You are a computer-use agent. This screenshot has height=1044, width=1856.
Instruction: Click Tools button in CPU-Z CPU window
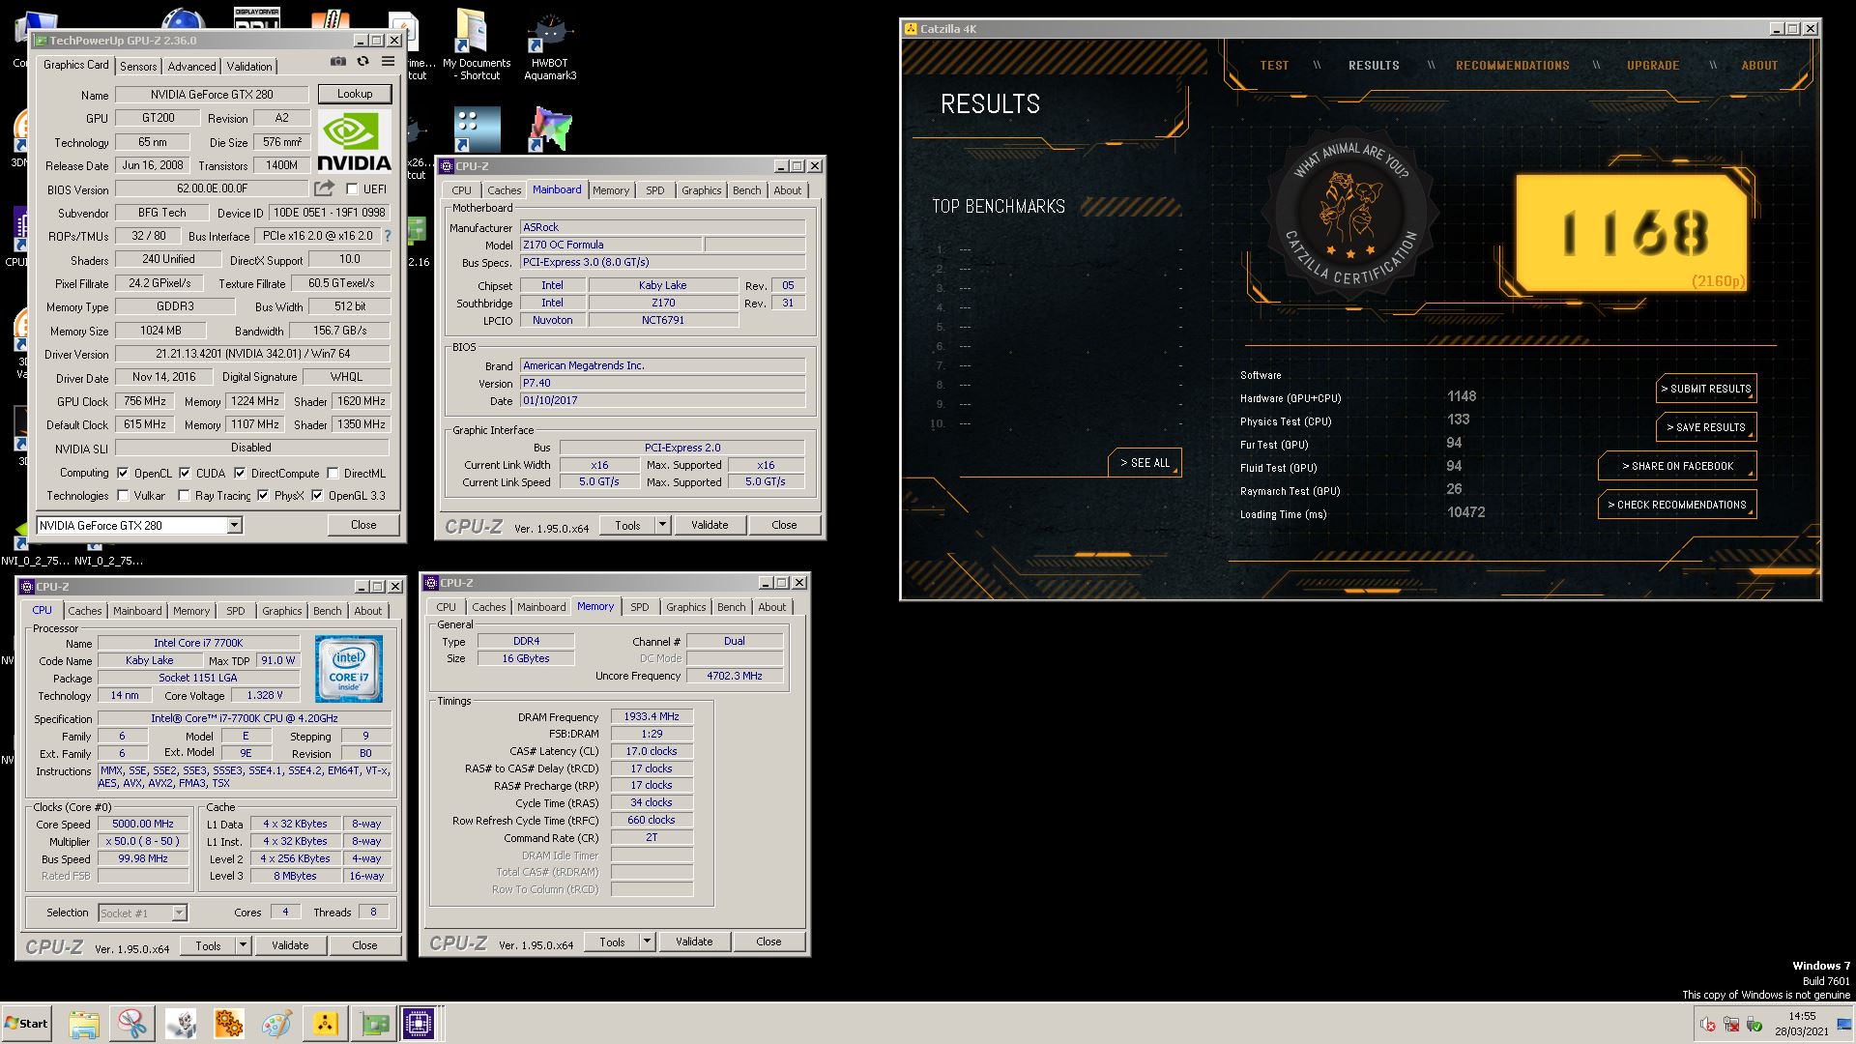coord(208,945)
